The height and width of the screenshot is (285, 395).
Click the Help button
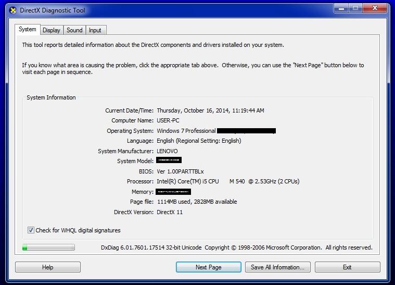pyautogui.click(x=48, y=267)
